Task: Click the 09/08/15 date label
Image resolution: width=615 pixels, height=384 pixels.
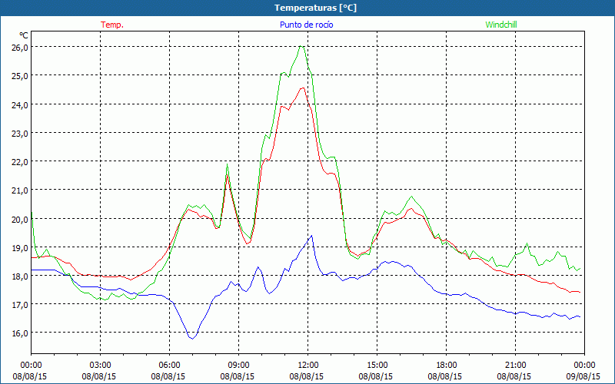Action: [x=584, y=376]
